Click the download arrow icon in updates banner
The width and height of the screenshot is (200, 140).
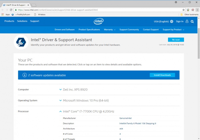(25, 75)
